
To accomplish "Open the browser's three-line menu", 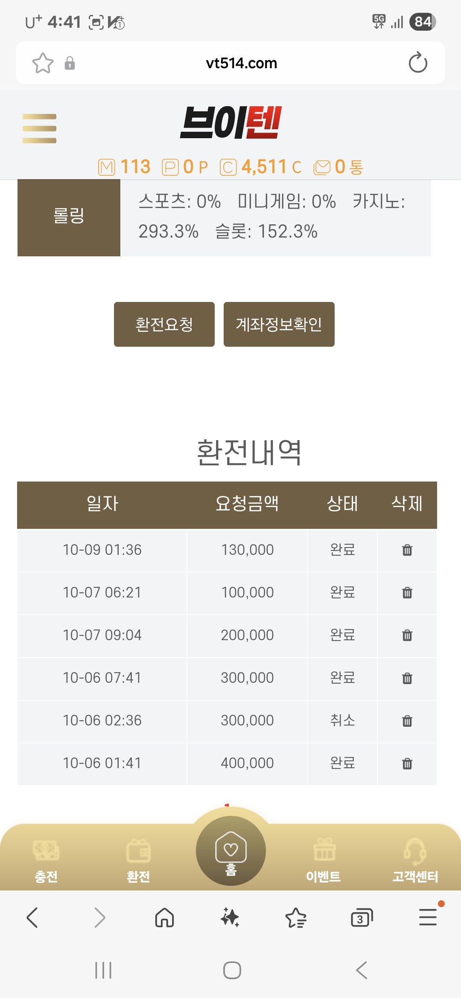I will (x=428, y=918).
